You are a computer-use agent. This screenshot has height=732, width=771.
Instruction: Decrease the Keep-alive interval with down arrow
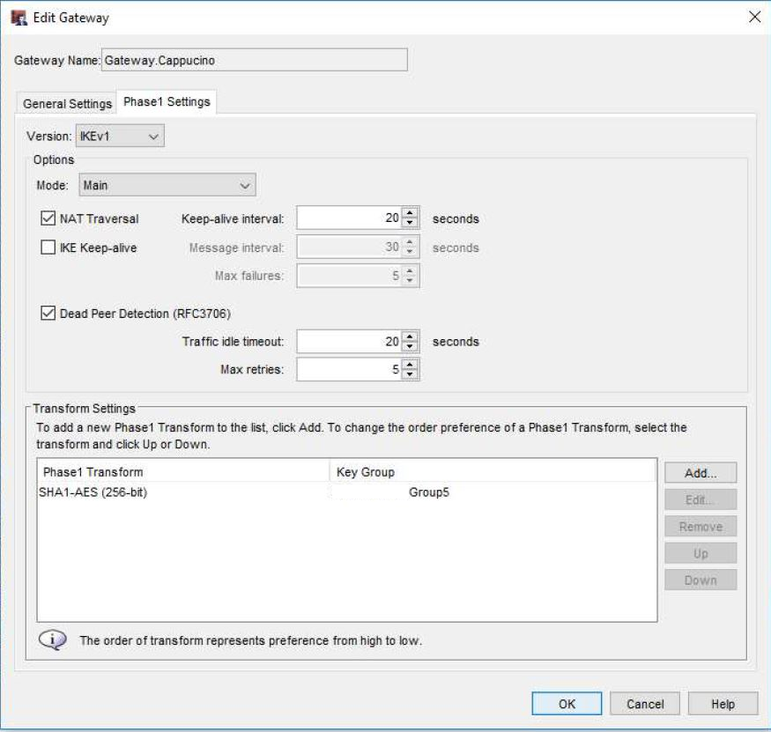tap(410, 223)
